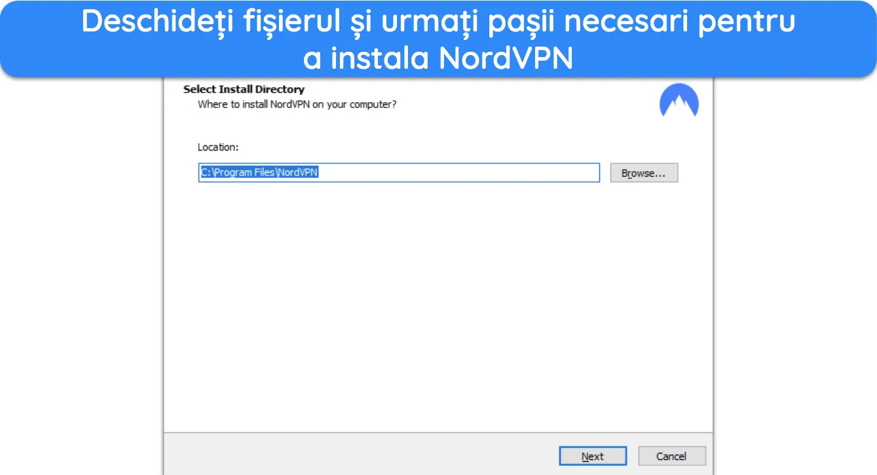Open the Browse folder dialog
The image size is (877, 475).
(x=644, y=173)
